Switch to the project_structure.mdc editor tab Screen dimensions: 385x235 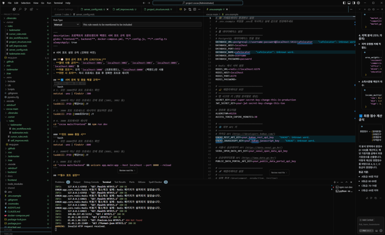[158, 9]
